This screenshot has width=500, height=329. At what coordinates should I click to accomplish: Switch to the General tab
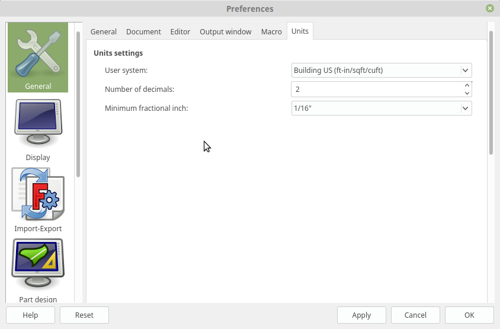pyautogui.click(x=103, y=31)
